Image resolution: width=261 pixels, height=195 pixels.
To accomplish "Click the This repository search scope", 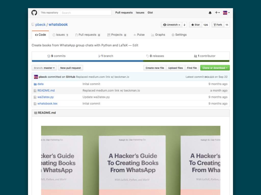I will [49, 13].
